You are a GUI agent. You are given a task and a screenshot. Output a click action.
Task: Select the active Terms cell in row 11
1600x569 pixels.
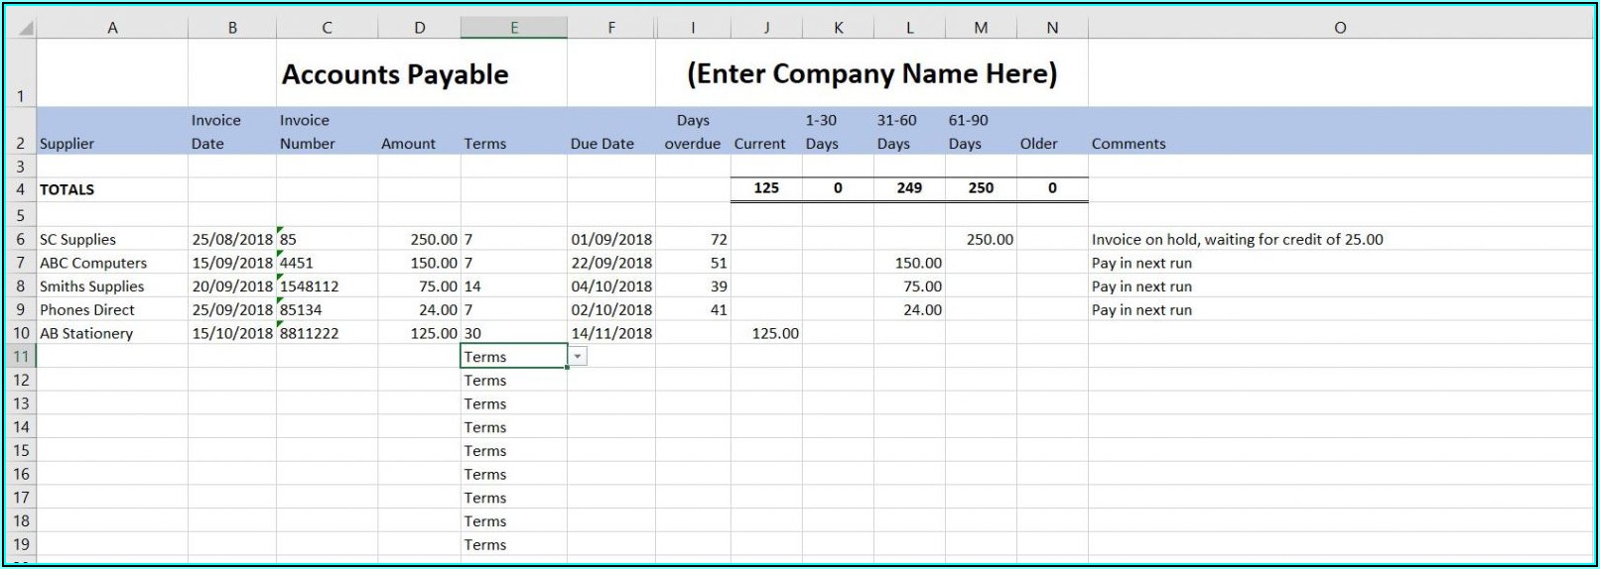514,357
